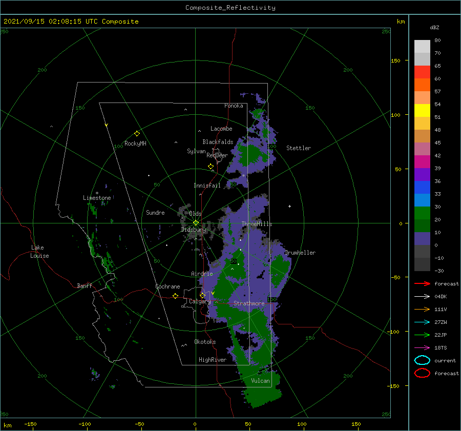The image size is (461, 431).
Task: Select the magenta swatch above 39 dBZ
Action: click(x=422, y=161)
